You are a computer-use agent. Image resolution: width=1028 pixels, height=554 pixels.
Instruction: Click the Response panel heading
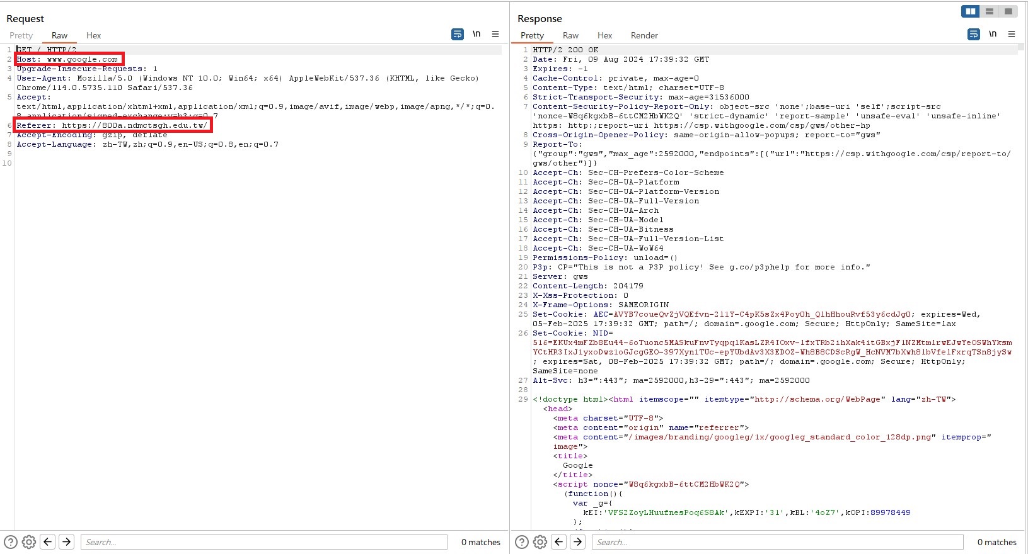tap(540, 18)
